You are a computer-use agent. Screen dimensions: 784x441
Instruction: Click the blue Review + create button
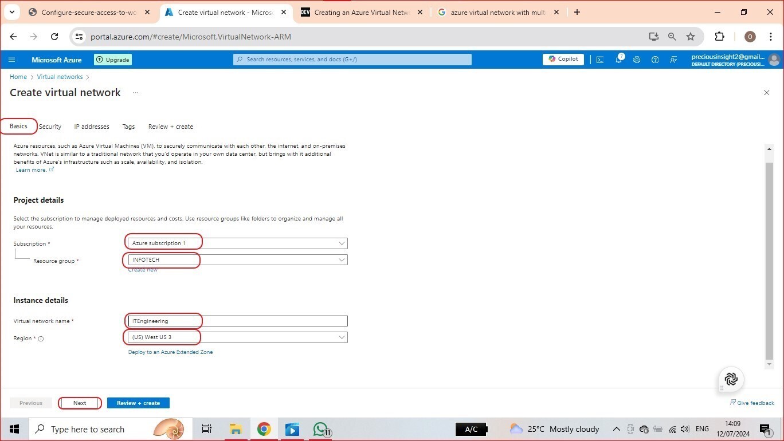[x=138, y=403]
